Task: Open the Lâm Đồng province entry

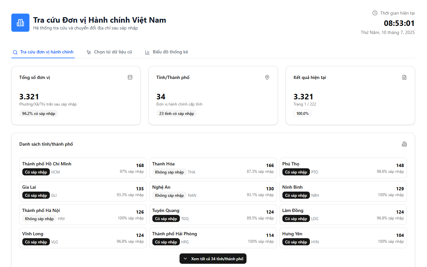Action: (343, 215)
